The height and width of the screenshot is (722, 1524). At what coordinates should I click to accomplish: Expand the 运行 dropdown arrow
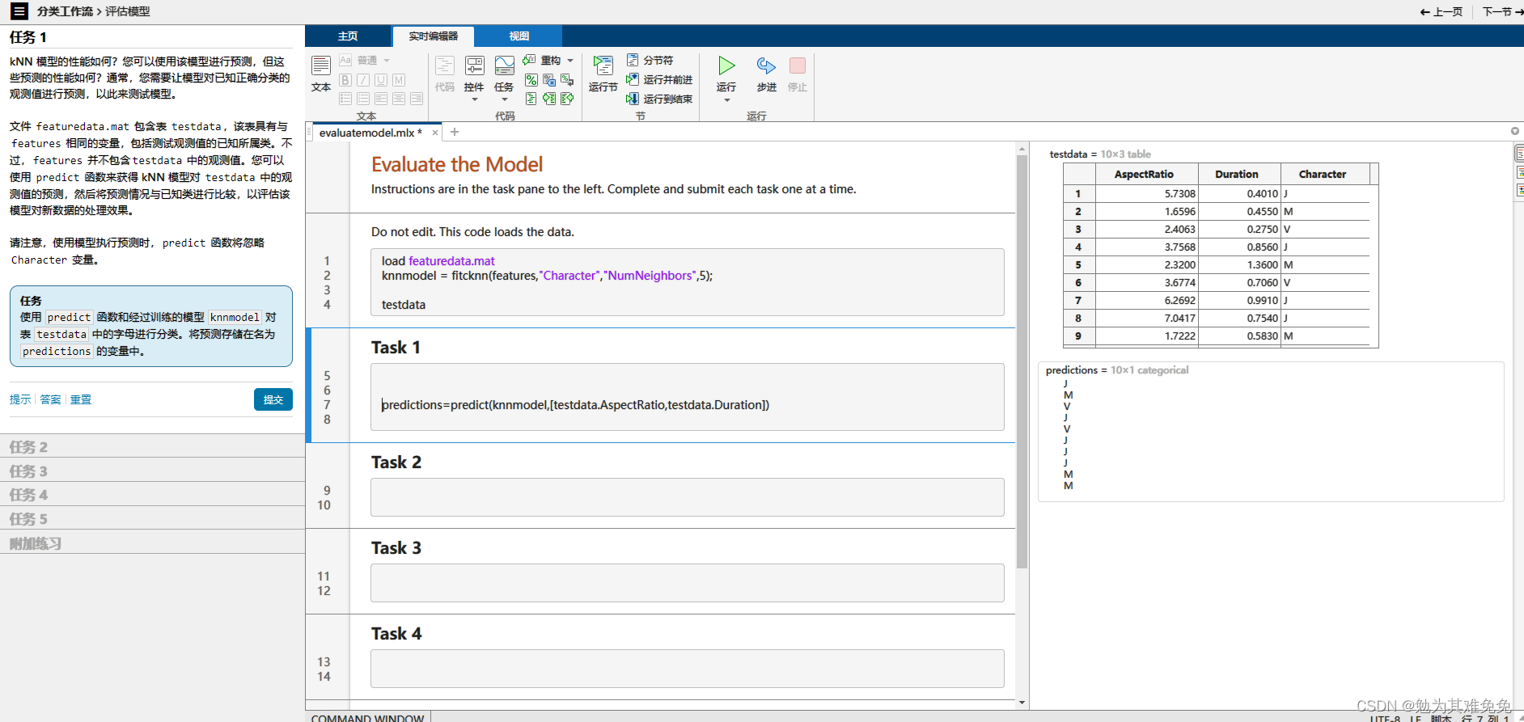[726, 100]
